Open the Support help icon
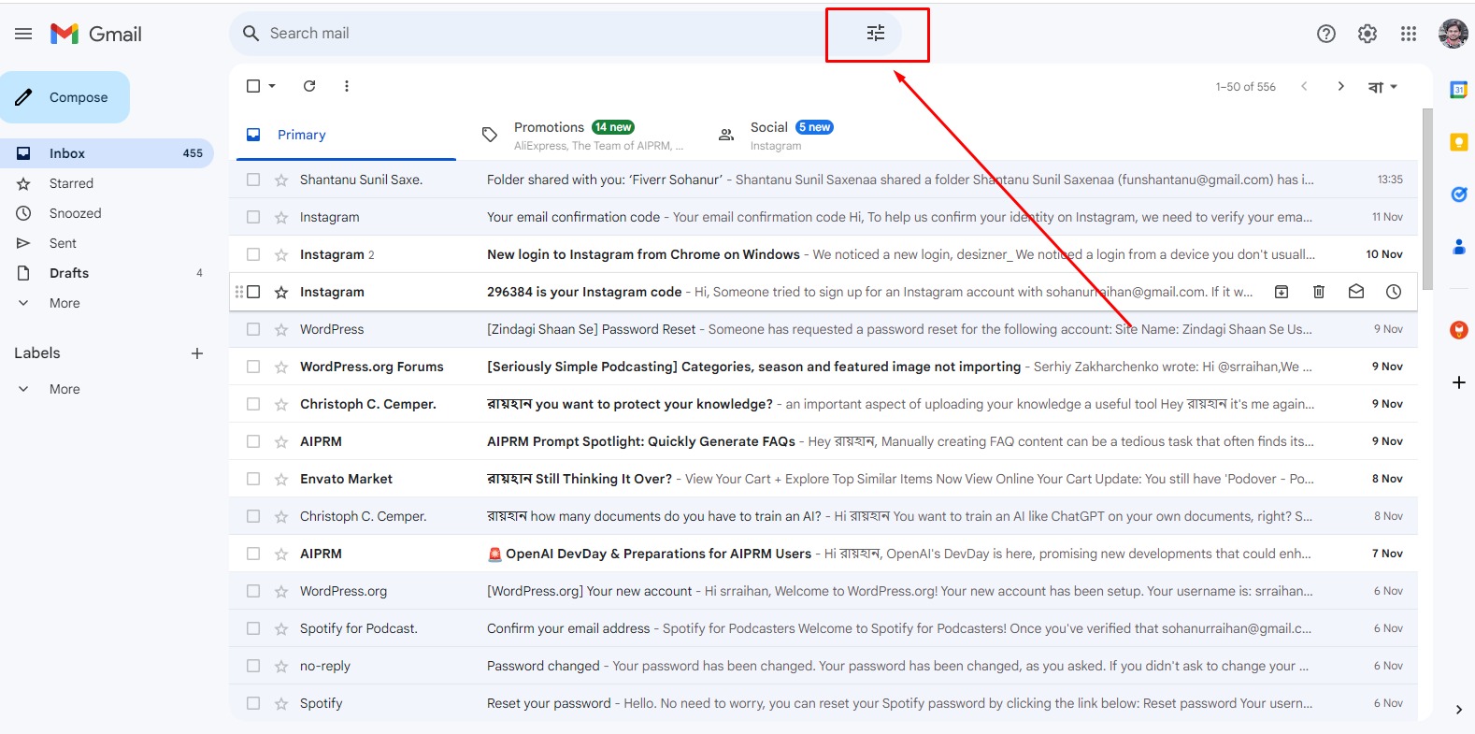This screenshot has height=734, width=1475. click(1326, 34)
